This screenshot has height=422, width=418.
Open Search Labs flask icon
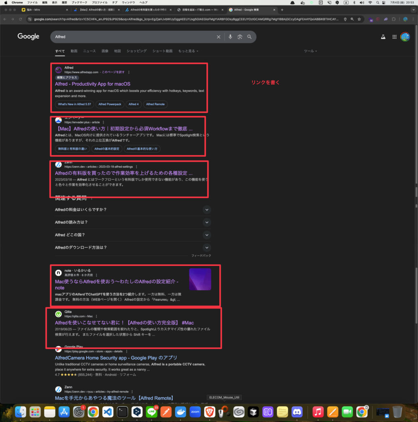(x=383, y=37)
